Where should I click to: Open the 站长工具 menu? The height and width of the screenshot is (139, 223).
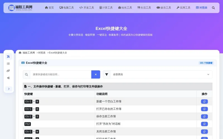tap(125, 8)
